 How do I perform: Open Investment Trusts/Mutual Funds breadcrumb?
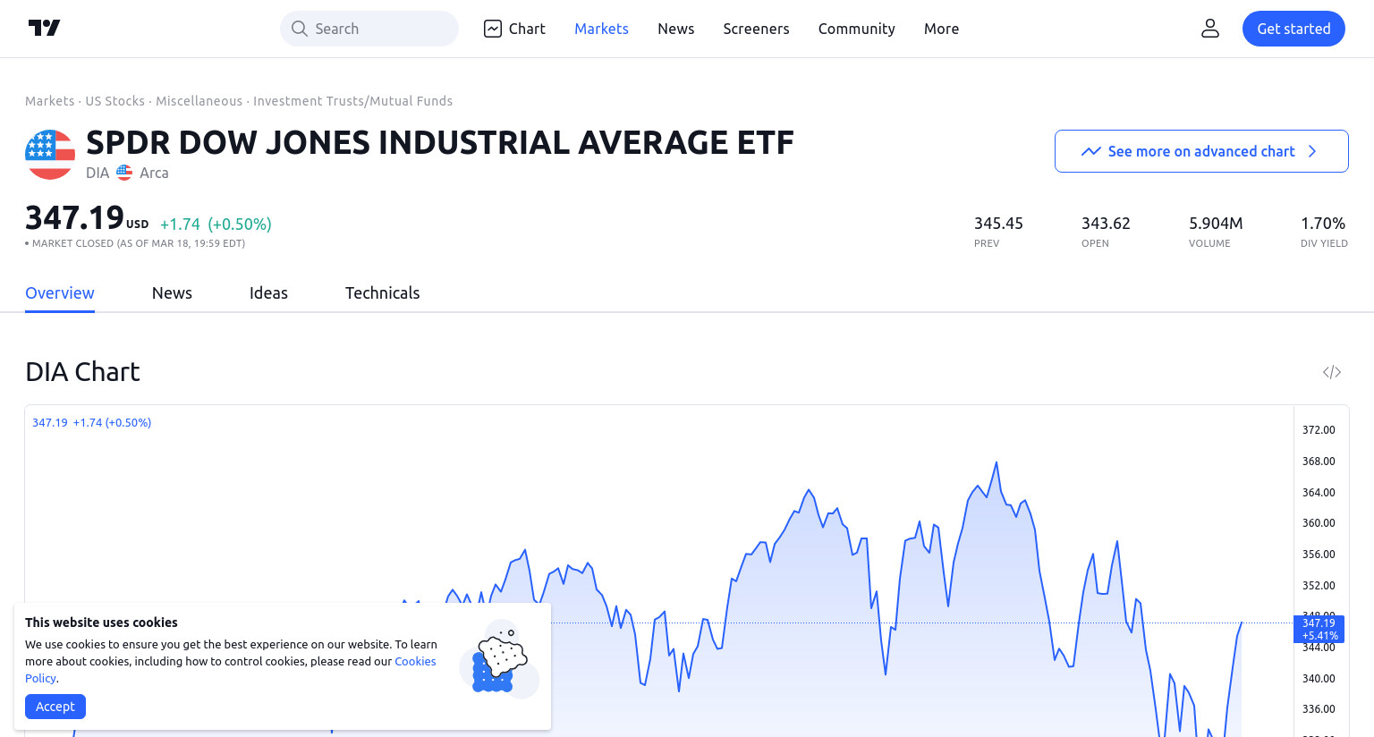point(352,101)
